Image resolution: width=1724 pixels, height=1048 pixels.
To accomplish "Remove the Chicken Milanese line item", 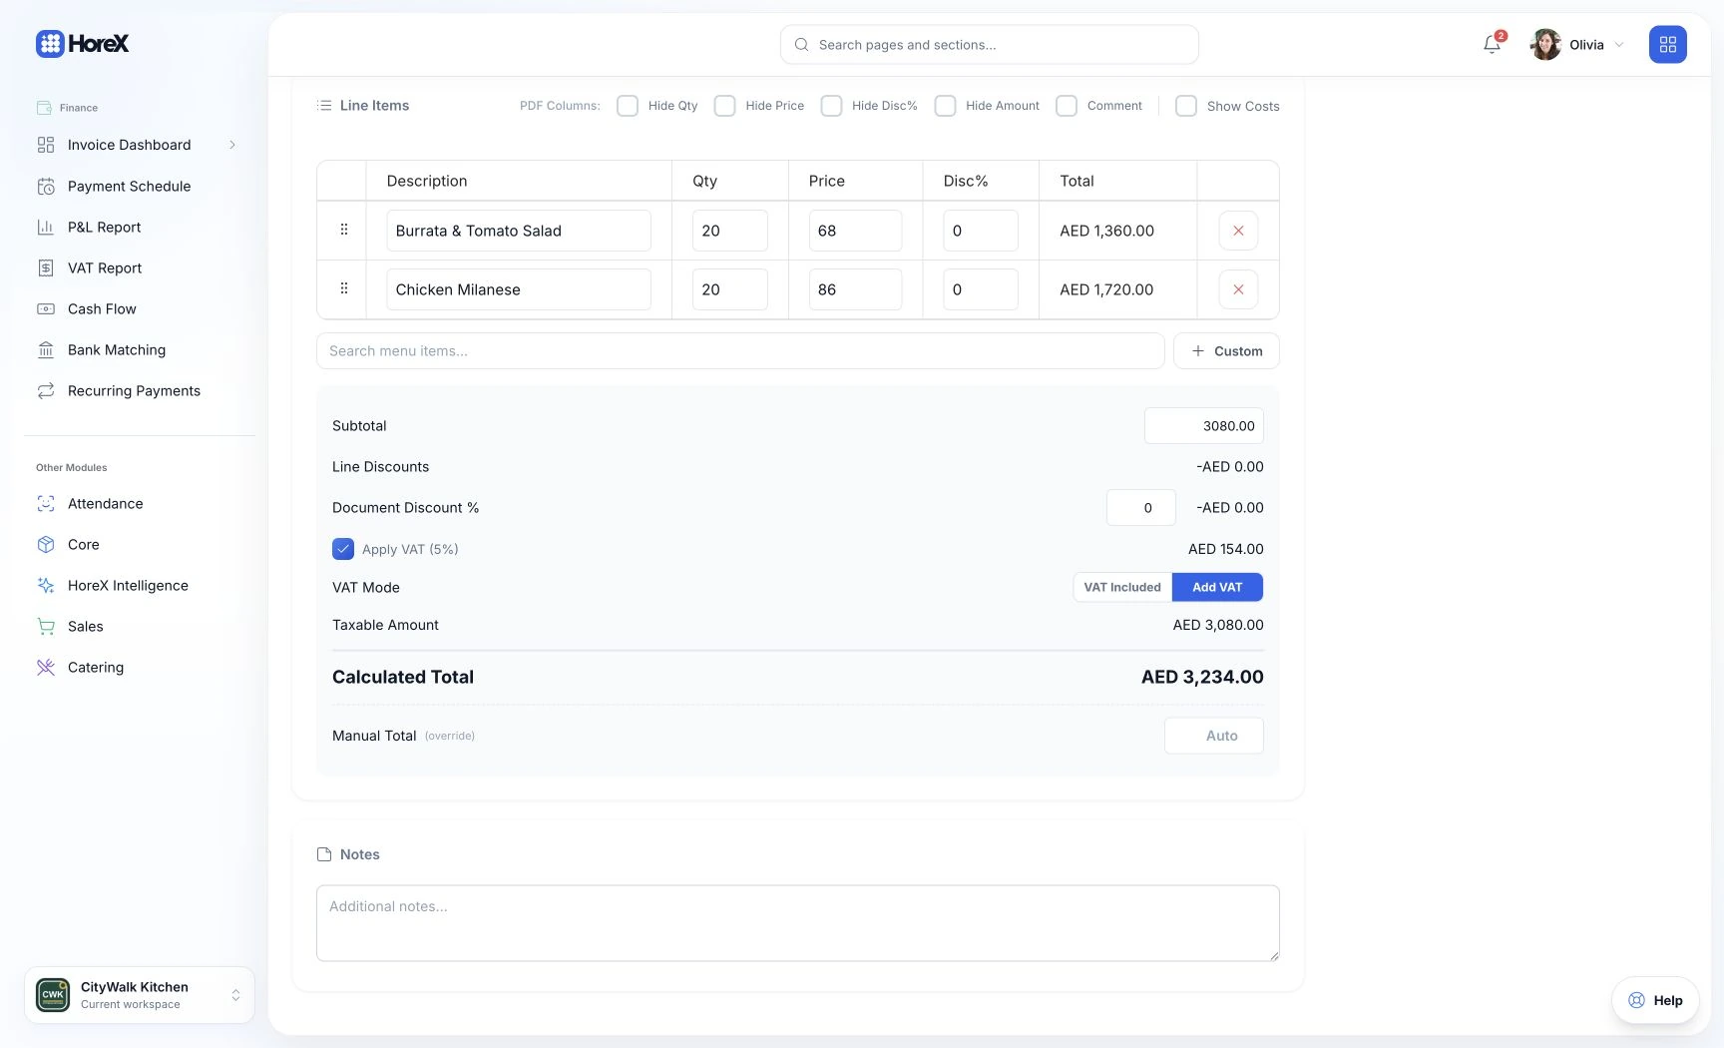I will (x=1238, y=289).
